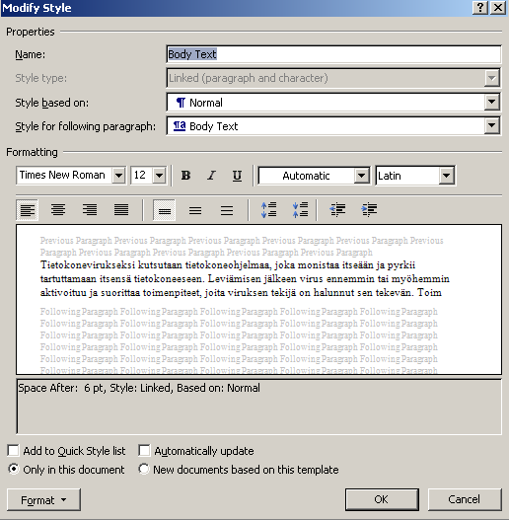
Task: Toggle Italic formatting button
Action: tap(211, 176)
